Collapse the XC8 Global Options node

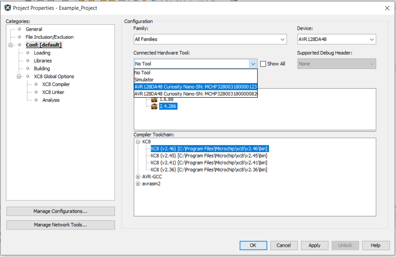pos(19,76)
